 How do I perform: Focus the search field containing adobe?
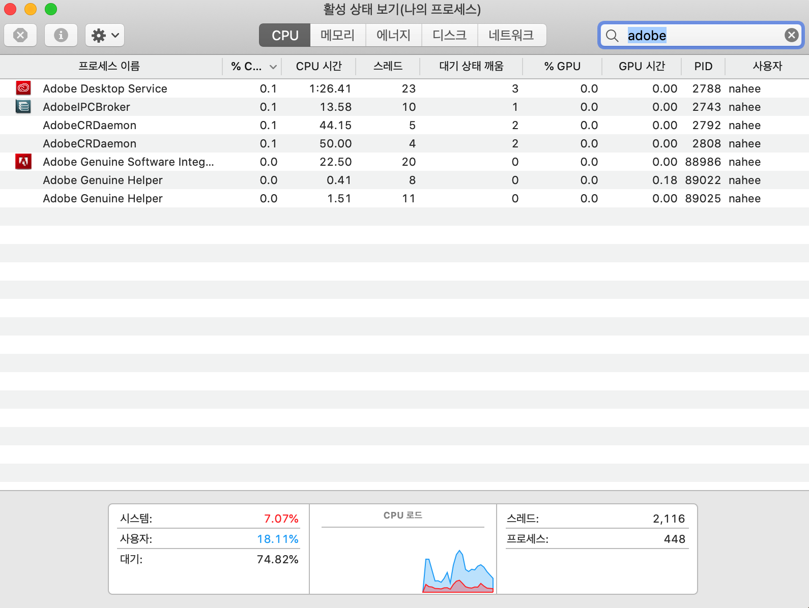coord(701,35)
